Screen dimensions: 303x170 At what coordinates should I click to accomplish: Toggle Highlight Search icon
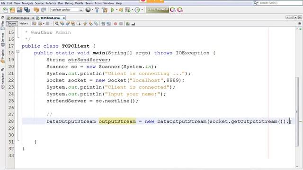pos(73,24)
